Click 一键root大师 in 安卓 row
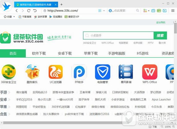177x129 pixels. click(65, 99)
